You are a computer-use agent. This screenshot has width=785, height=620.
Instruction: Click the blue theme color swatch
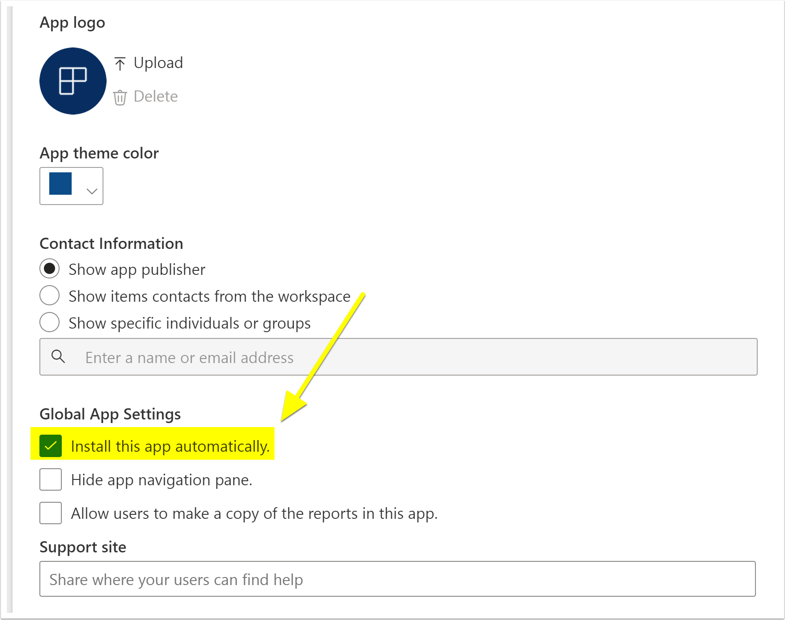tap(60, 184)
